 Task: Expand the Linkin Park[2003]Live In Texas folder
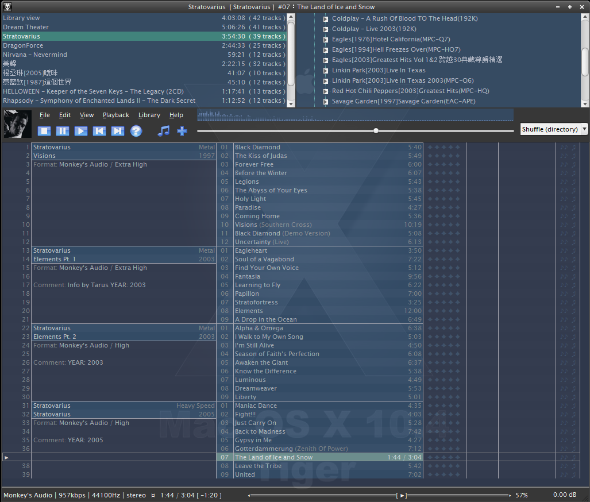click(x=326, y=71)
